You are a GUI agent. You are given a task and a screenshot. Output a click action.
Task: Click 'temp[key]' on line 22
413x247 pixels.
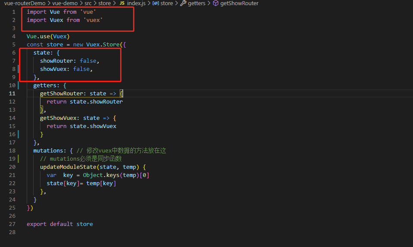[x=101, y=183]
